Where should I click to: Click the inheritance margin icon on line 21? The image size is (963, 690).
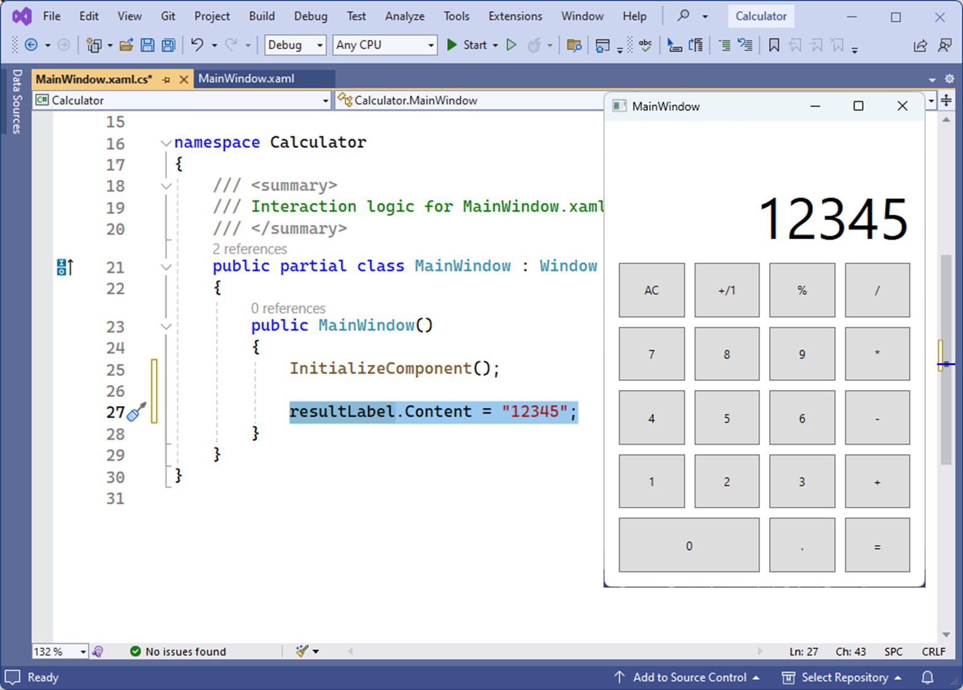pos(65,267)
